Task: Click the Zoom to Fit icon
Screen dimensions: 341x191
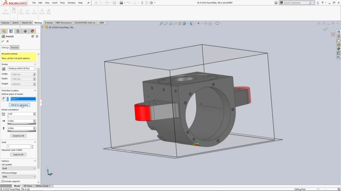Action: 161,24
